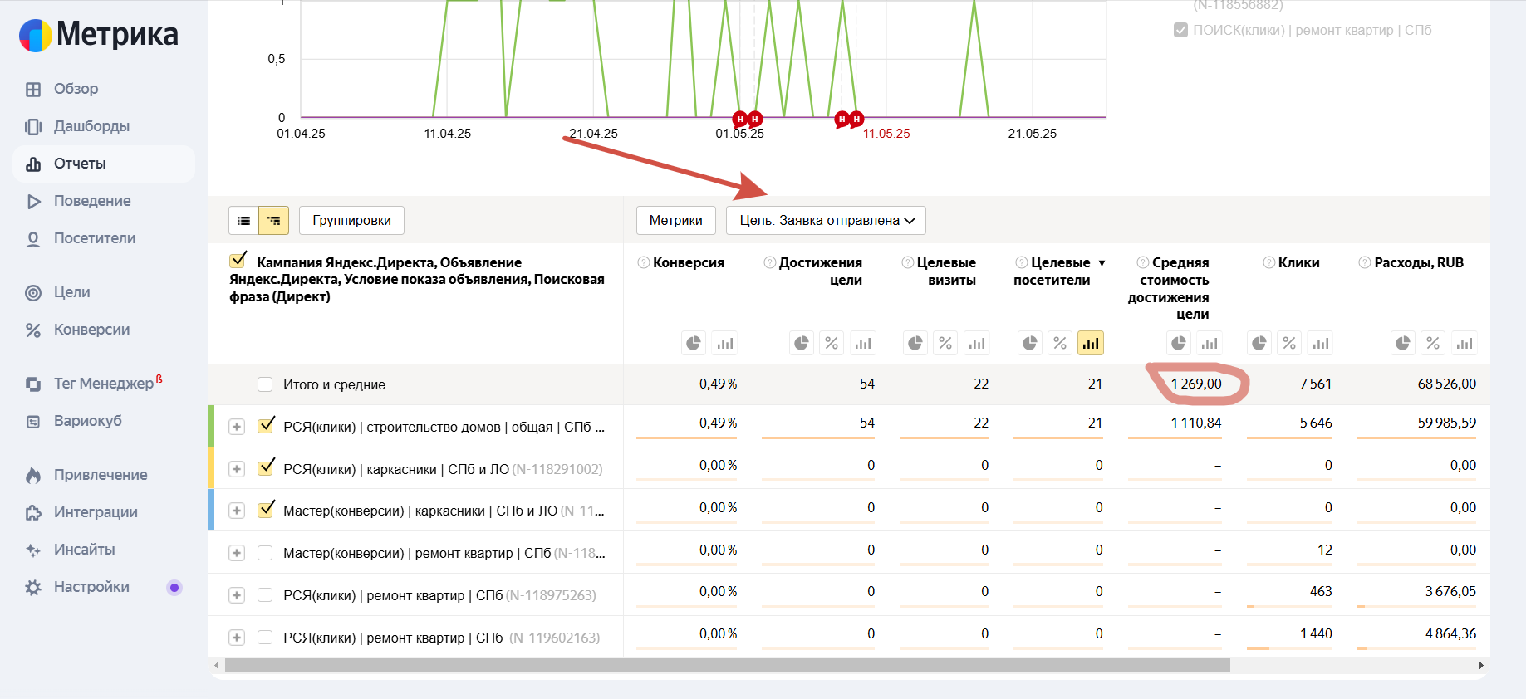Toggle the dimensions header checkbox
The width and height of the screenshot is (1526, 699).
pos(238,261)
